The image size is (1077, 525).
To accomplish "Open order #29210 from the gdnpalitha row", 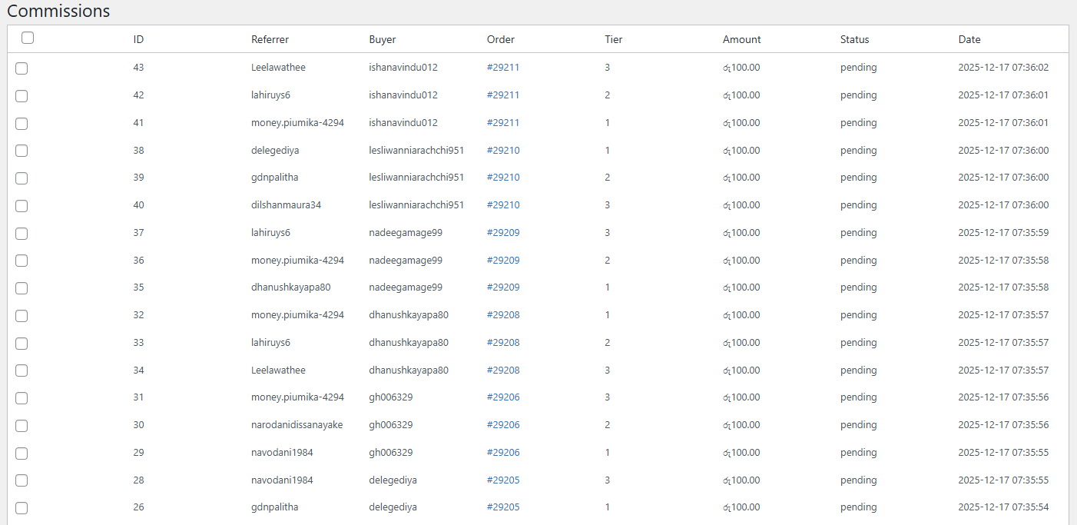I will [503, 178].
